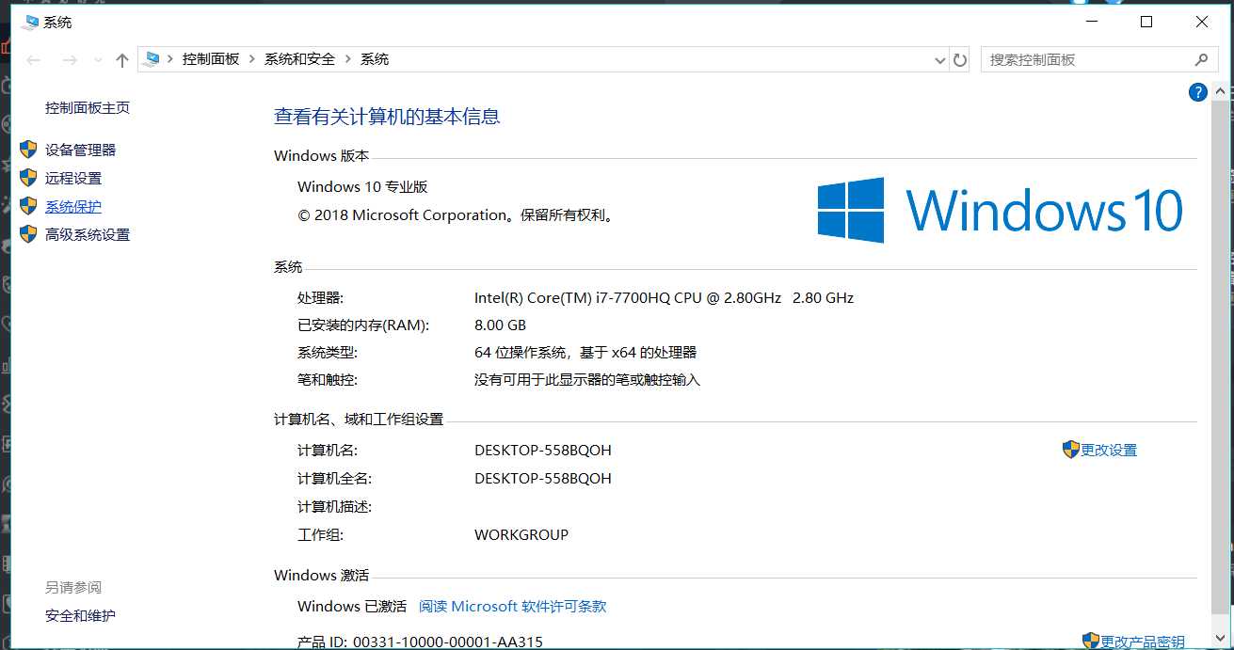Open System Protection (系统保护) link

coord(73,206)
